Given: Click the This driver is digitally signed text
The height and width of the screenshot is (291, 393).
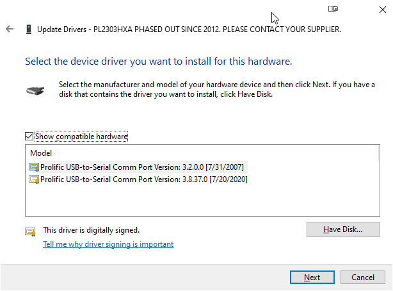Looking at the screenshot, I should 92,230.
